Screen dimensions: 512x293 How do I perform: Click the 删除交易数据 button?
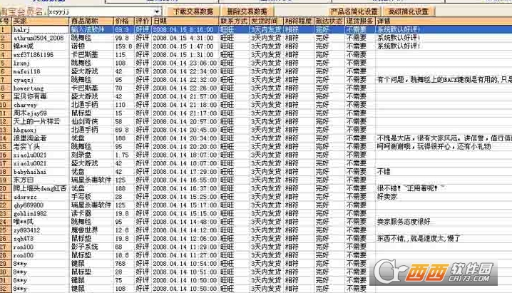(247, 11)
